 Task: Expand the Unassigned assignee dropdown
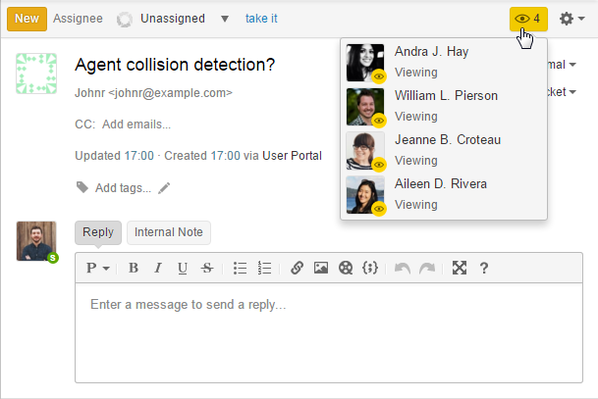pyautogui.click(x=225, y=19)
